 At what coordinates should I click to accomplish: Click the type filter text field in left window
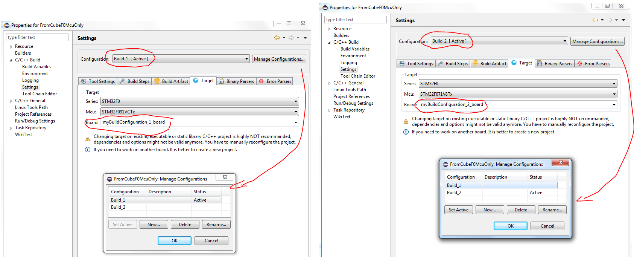(37, 37)
